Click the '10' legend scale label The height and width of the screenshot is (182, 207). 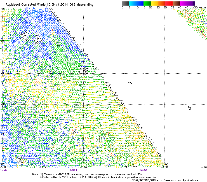137,8
